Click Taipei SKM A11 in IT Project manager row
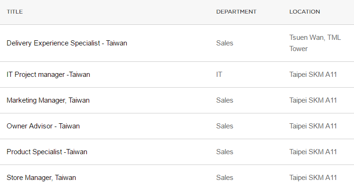354x187 pixels. [x=313, y=75]
